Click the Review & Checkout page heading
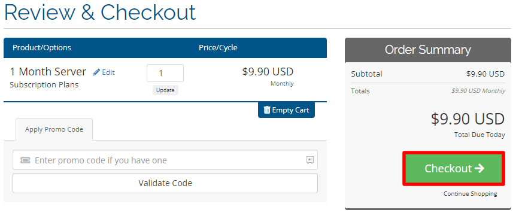 point(100,13)
